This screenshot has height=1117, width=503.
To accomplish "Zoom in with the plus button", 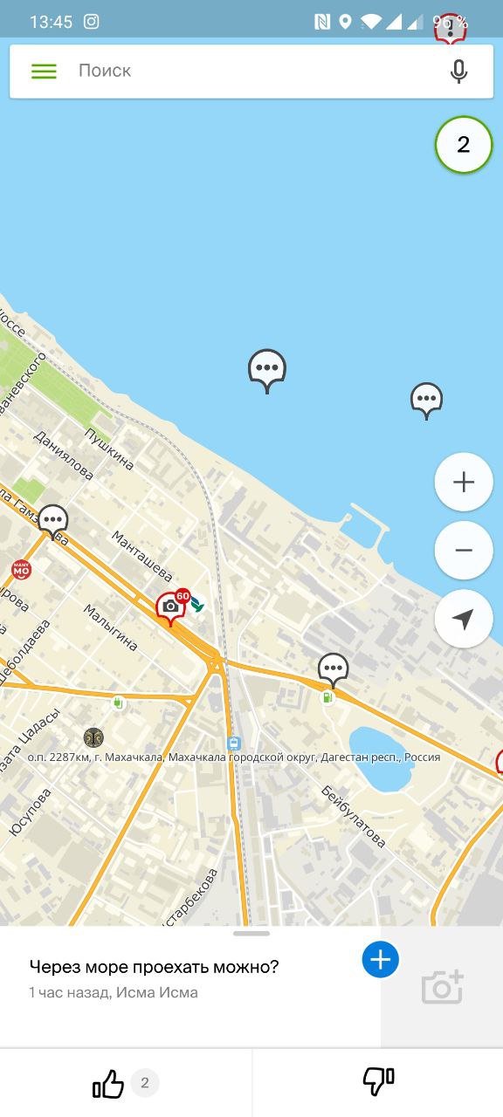I will (x=464, y=482).
